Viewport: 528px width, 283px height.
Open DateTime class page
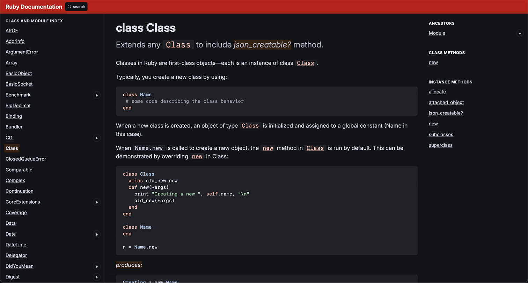[x=16, y=245]
